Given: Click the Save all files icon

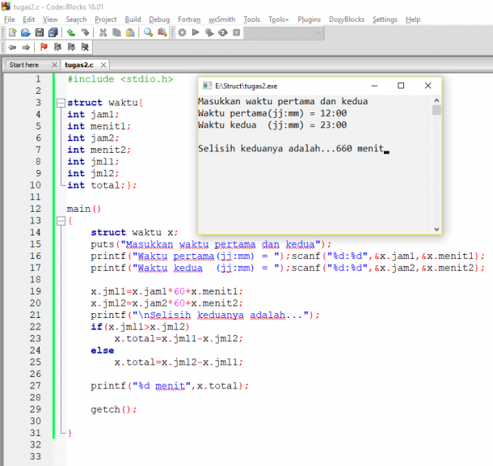Looking at the screenshot, I should tap(53, 32).
